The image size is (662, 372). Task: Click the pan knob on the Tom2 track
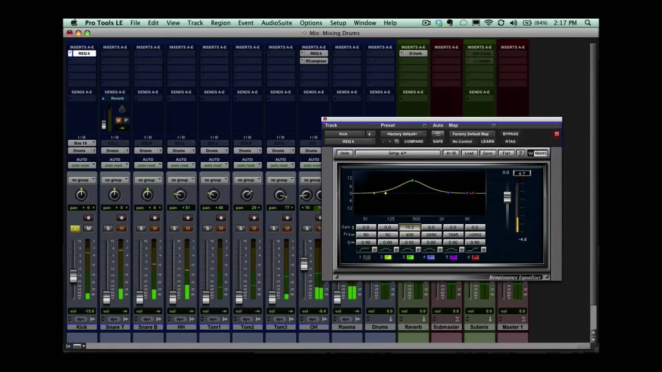coord(247,194)
